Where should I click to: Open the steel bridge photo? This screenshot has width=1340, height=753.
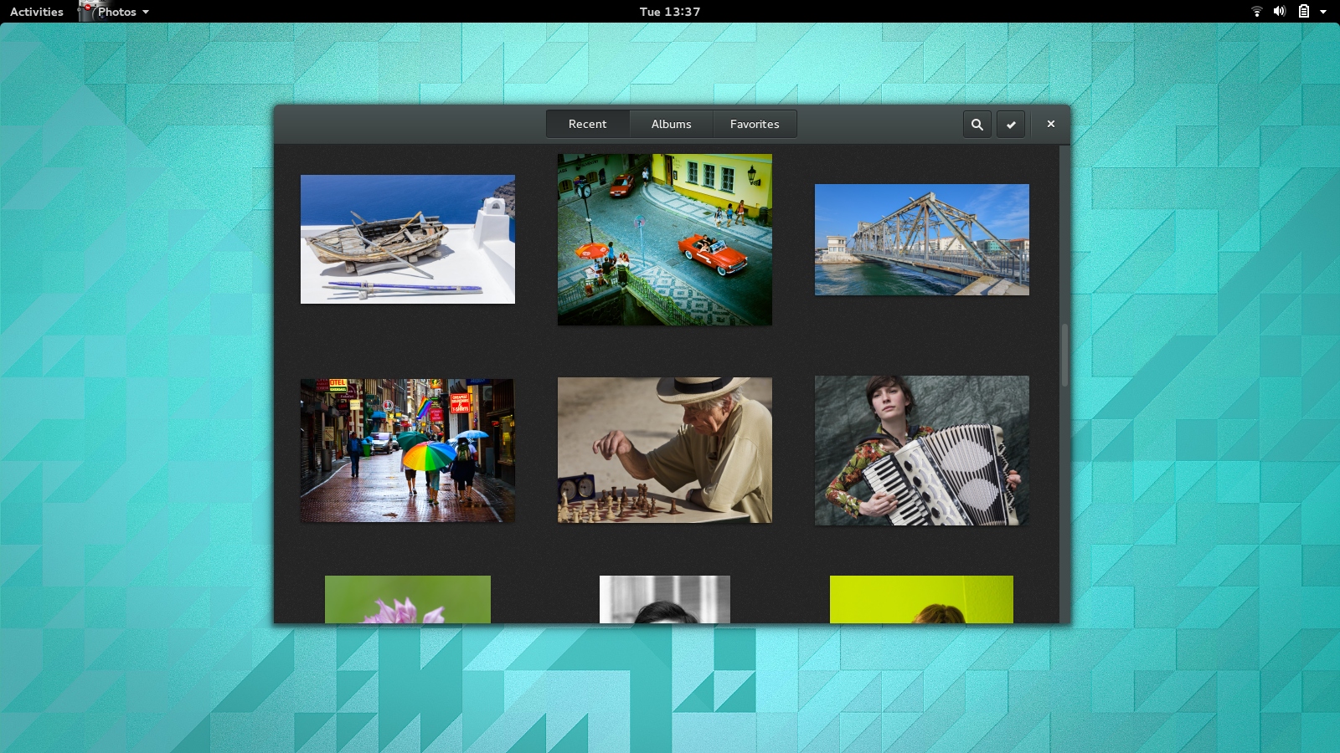click(922, 239)
